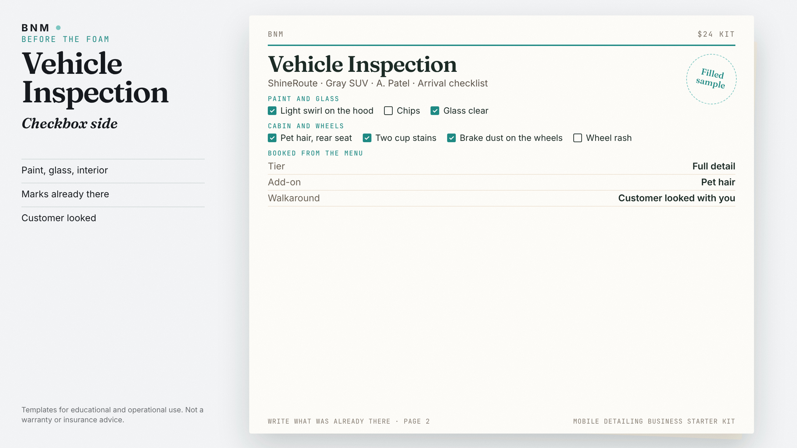Click the 'Pet hair' add-on value
797x448 pixels.
[x=718, y=182]
